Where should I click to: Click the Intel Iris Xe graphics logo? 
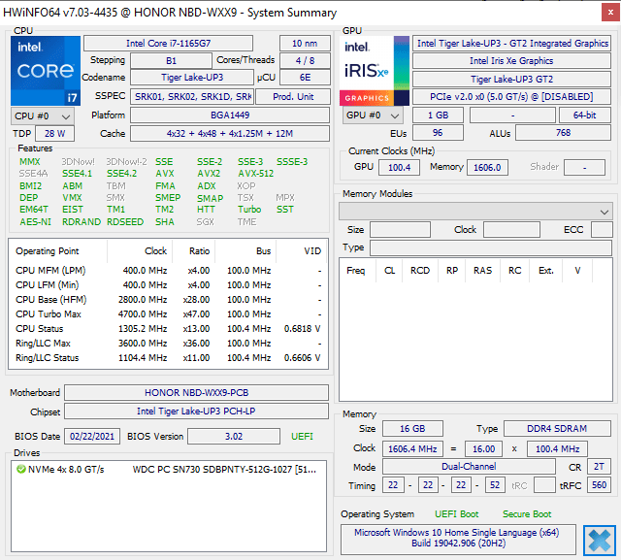(373, 71)
